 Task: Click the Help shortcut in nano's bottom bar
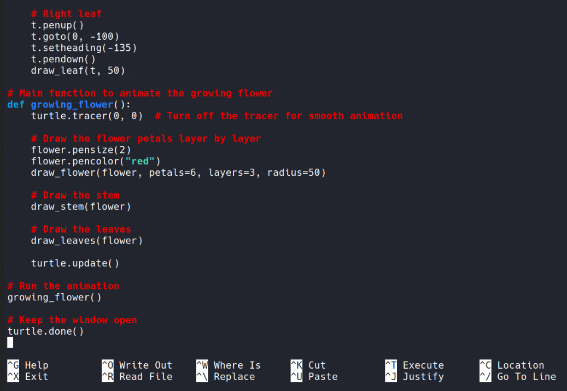coord(36,365)
